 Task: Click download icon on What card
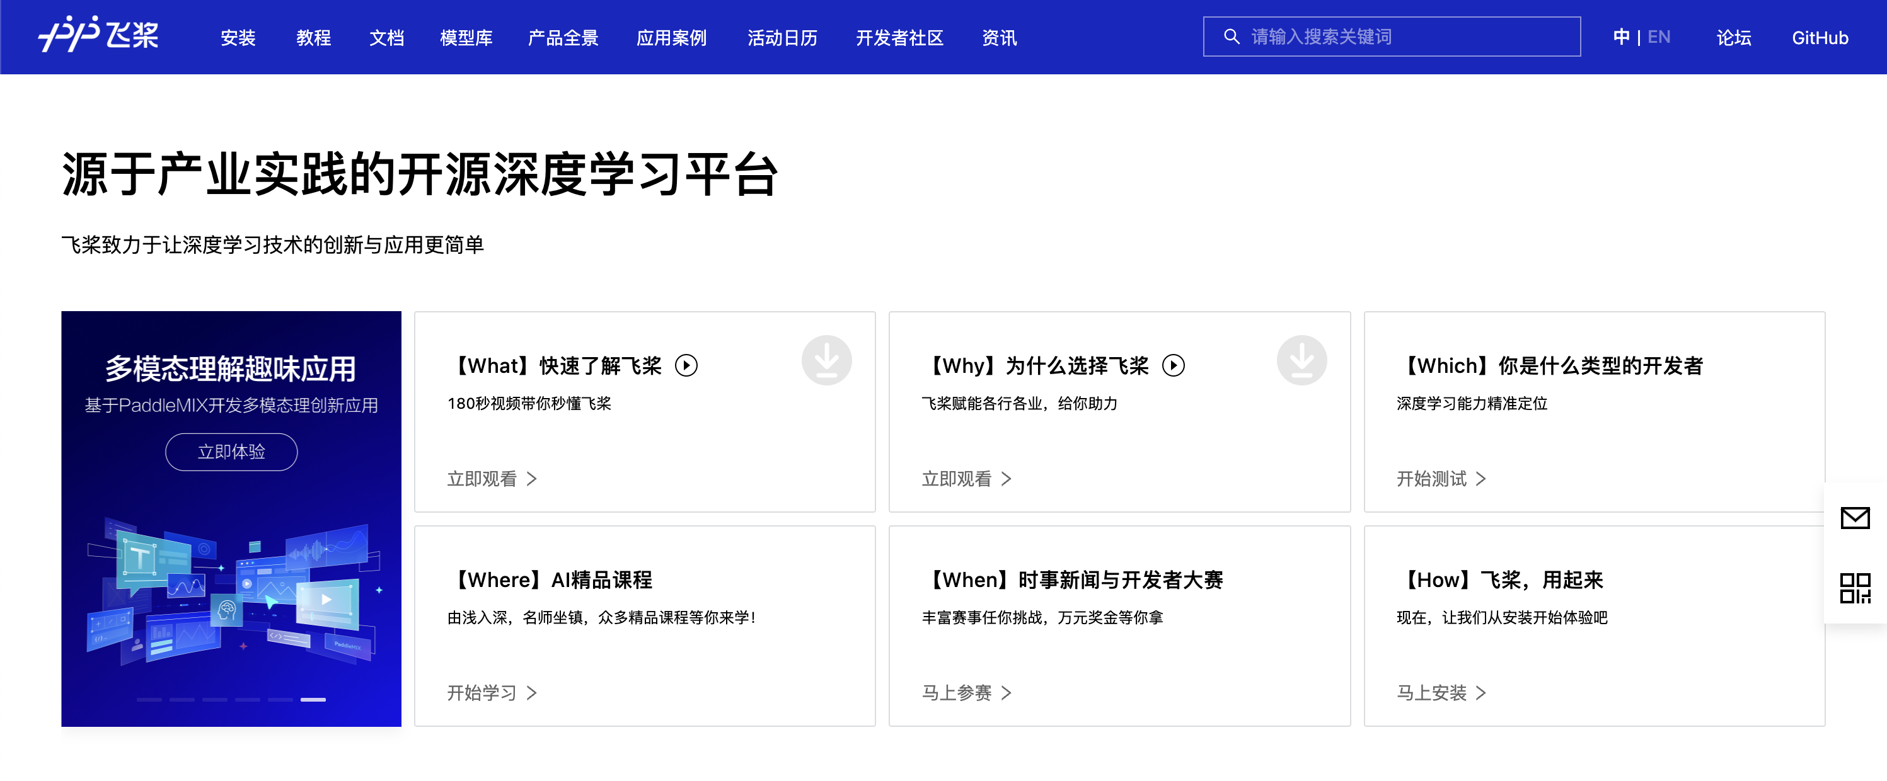826,360
